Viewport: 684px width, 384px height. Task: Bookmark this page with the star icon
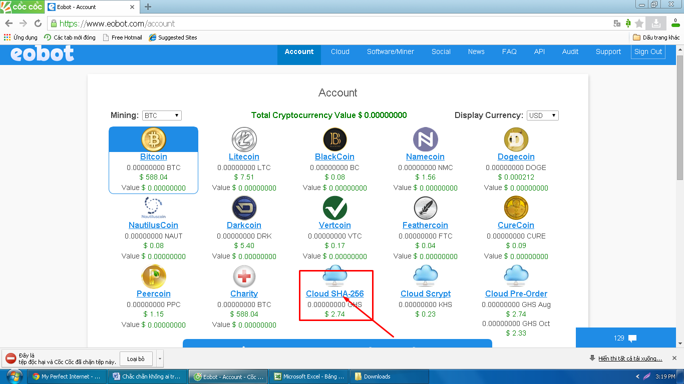tap(639, 23)
